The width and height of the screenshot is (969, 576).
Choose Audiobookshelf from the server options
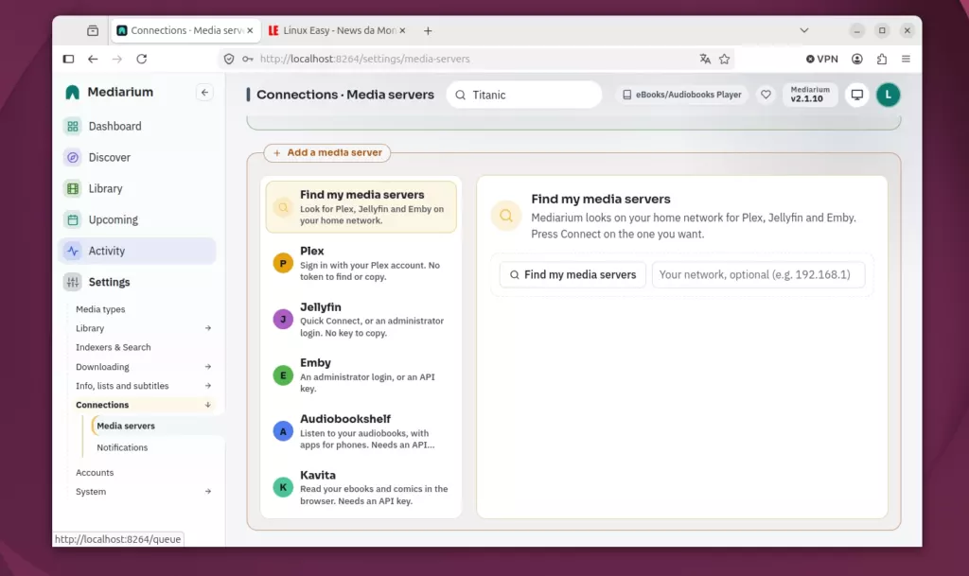[361, 431]
